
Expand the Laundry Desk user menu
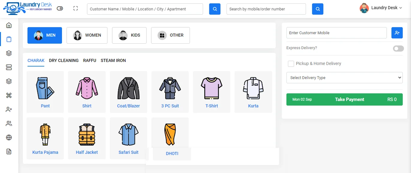pos(381,8)
